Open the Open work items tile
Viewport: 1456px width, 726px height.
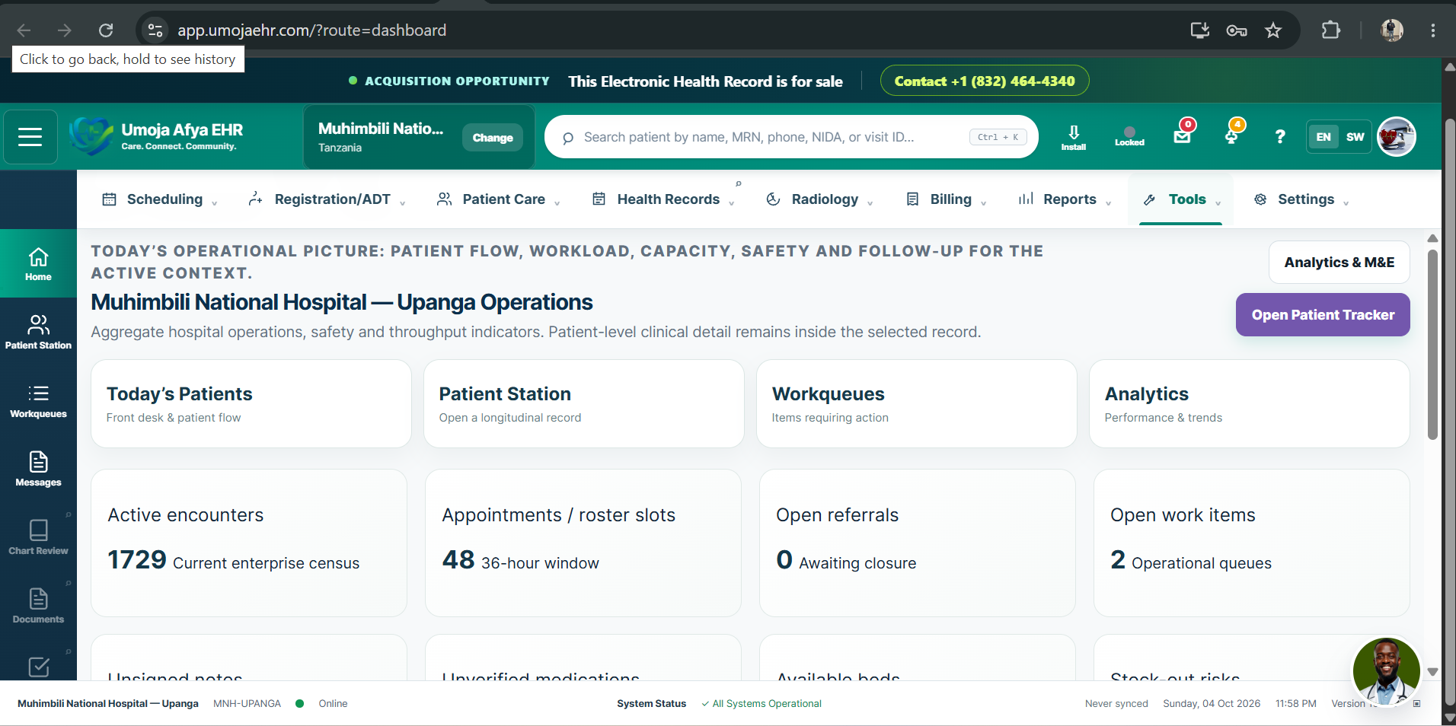(1252, 543)
